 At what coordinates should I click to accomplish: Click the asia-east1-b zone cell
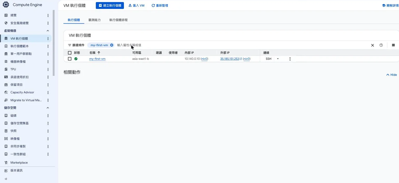click(141, 59)
